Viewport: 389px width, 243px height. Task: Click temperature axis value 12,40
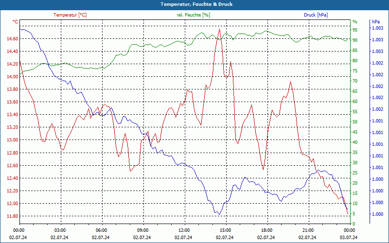click(x=12, y=178)
